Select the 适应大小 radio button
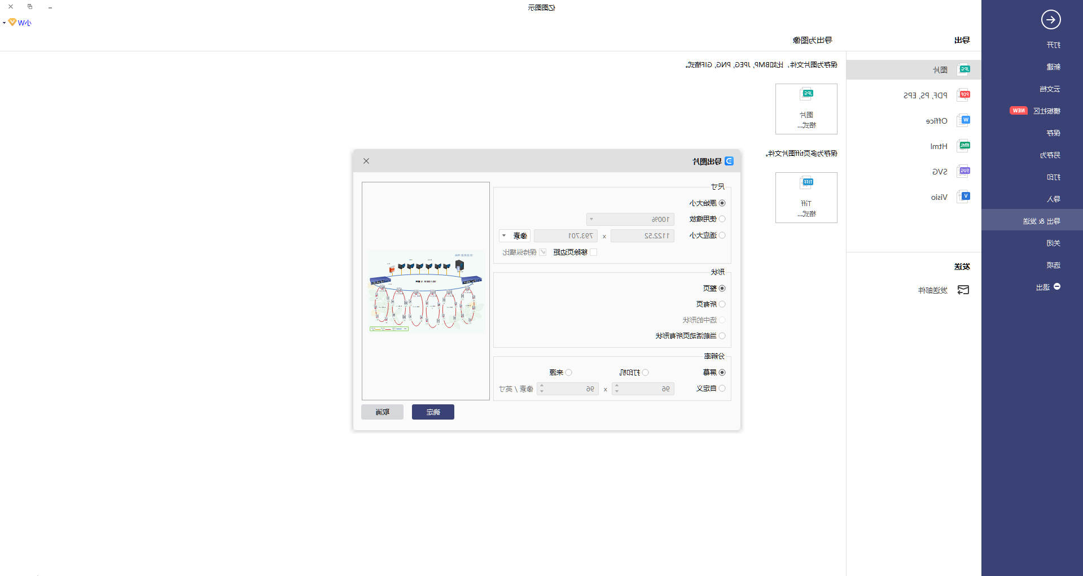This screenshot has height=576, width=1083. click(722, 235)
